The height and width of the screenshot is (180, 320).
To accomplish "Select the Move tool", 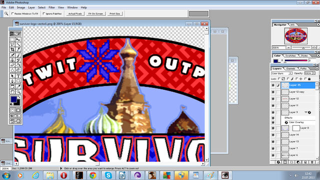I will tap(18, 39).
